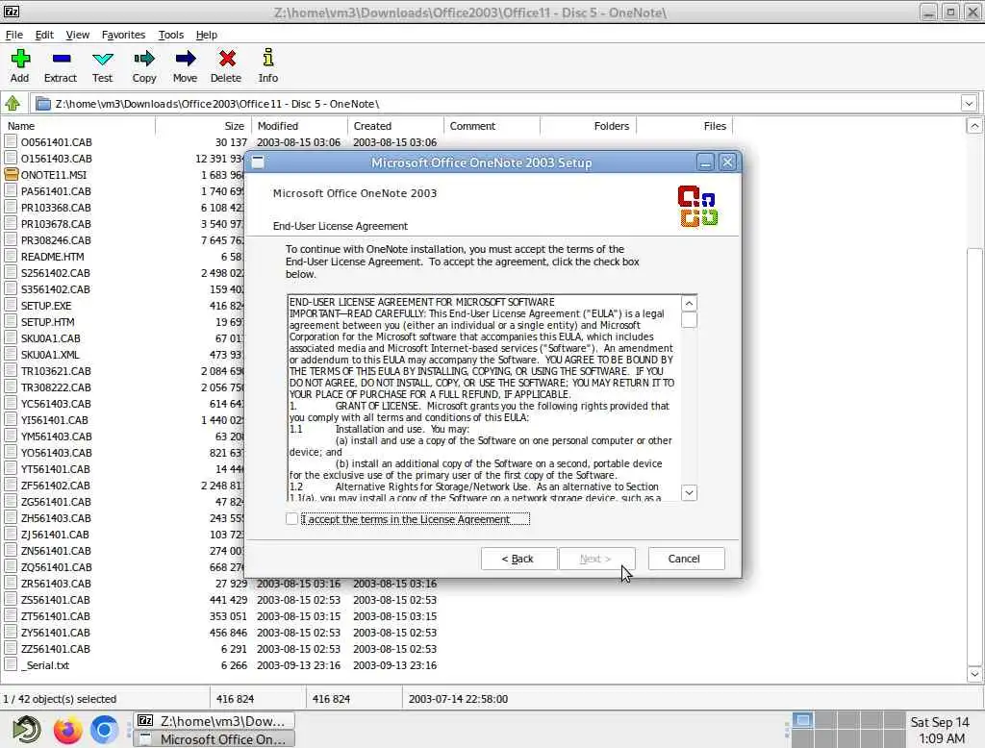Click the Add toolbar icon

click(19, 59)
